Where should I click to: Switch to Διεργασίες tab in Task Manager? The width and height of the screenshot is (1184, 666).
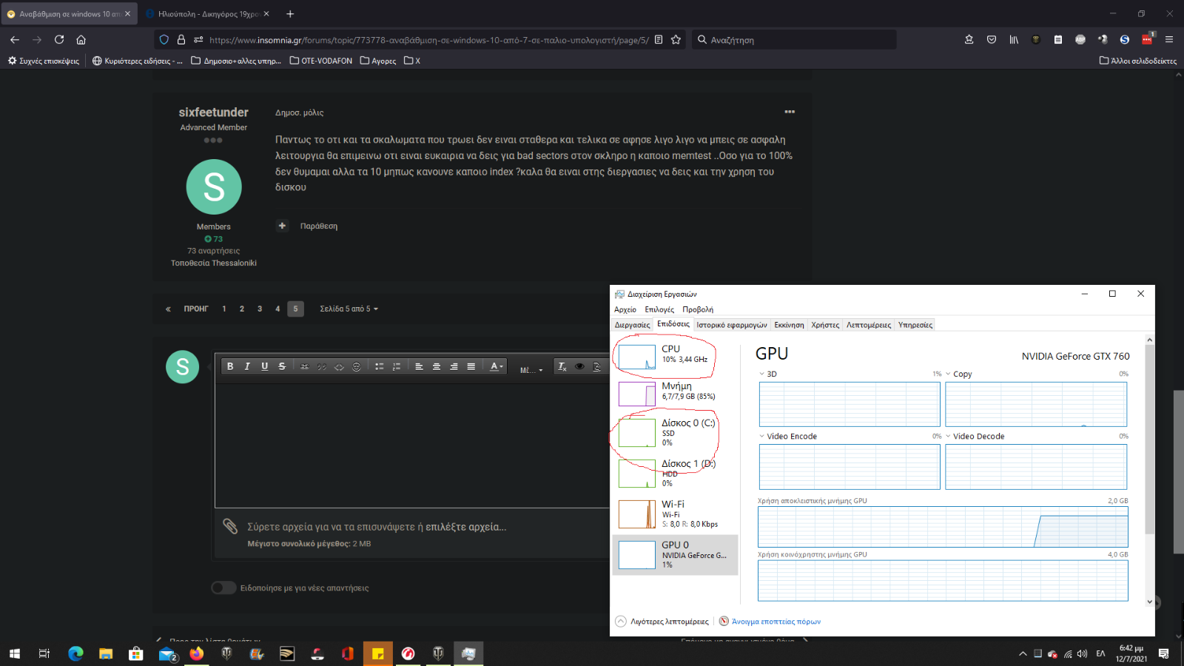[x=632, y=325]
